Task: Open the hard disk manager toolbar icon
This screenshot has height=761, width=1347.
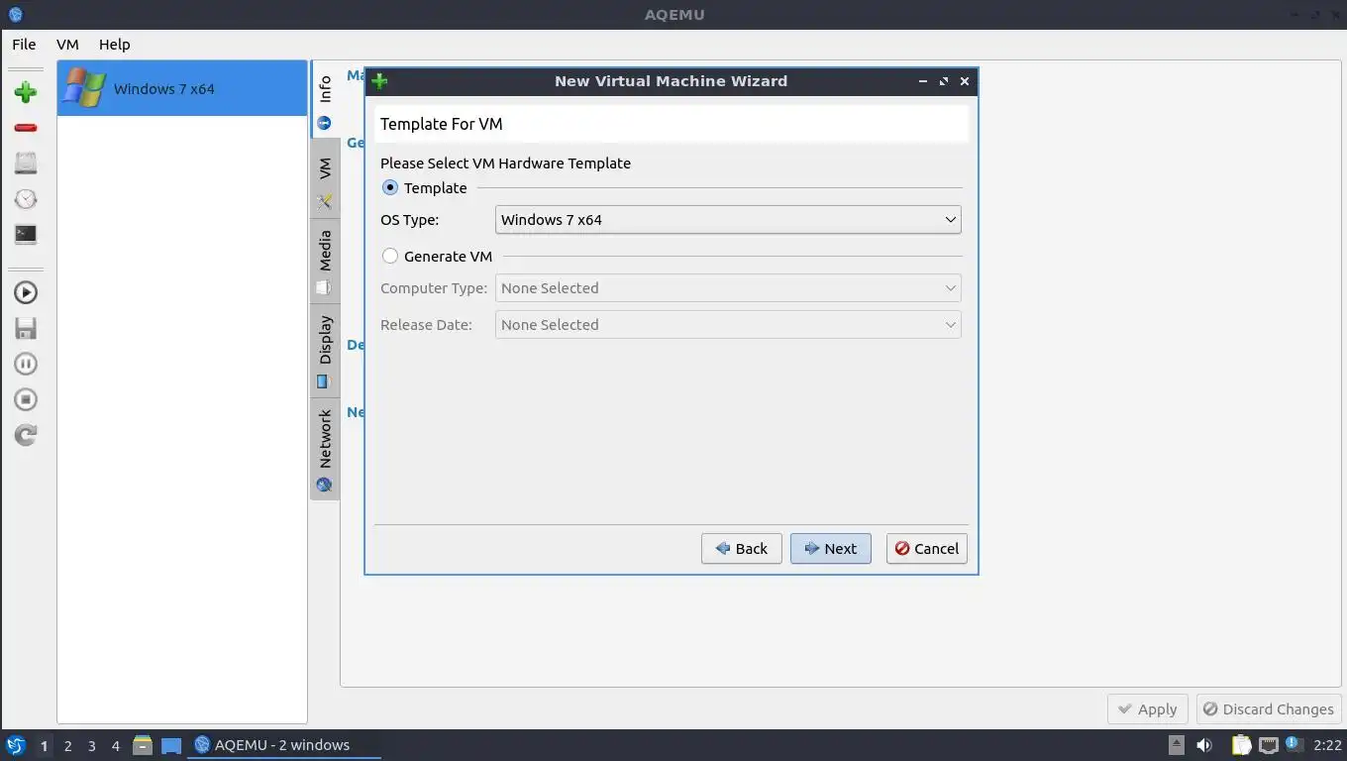Action: pos(26,163)
